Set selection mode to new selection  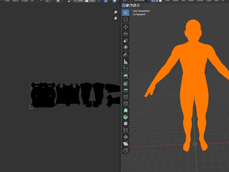(x=124, y=6)
